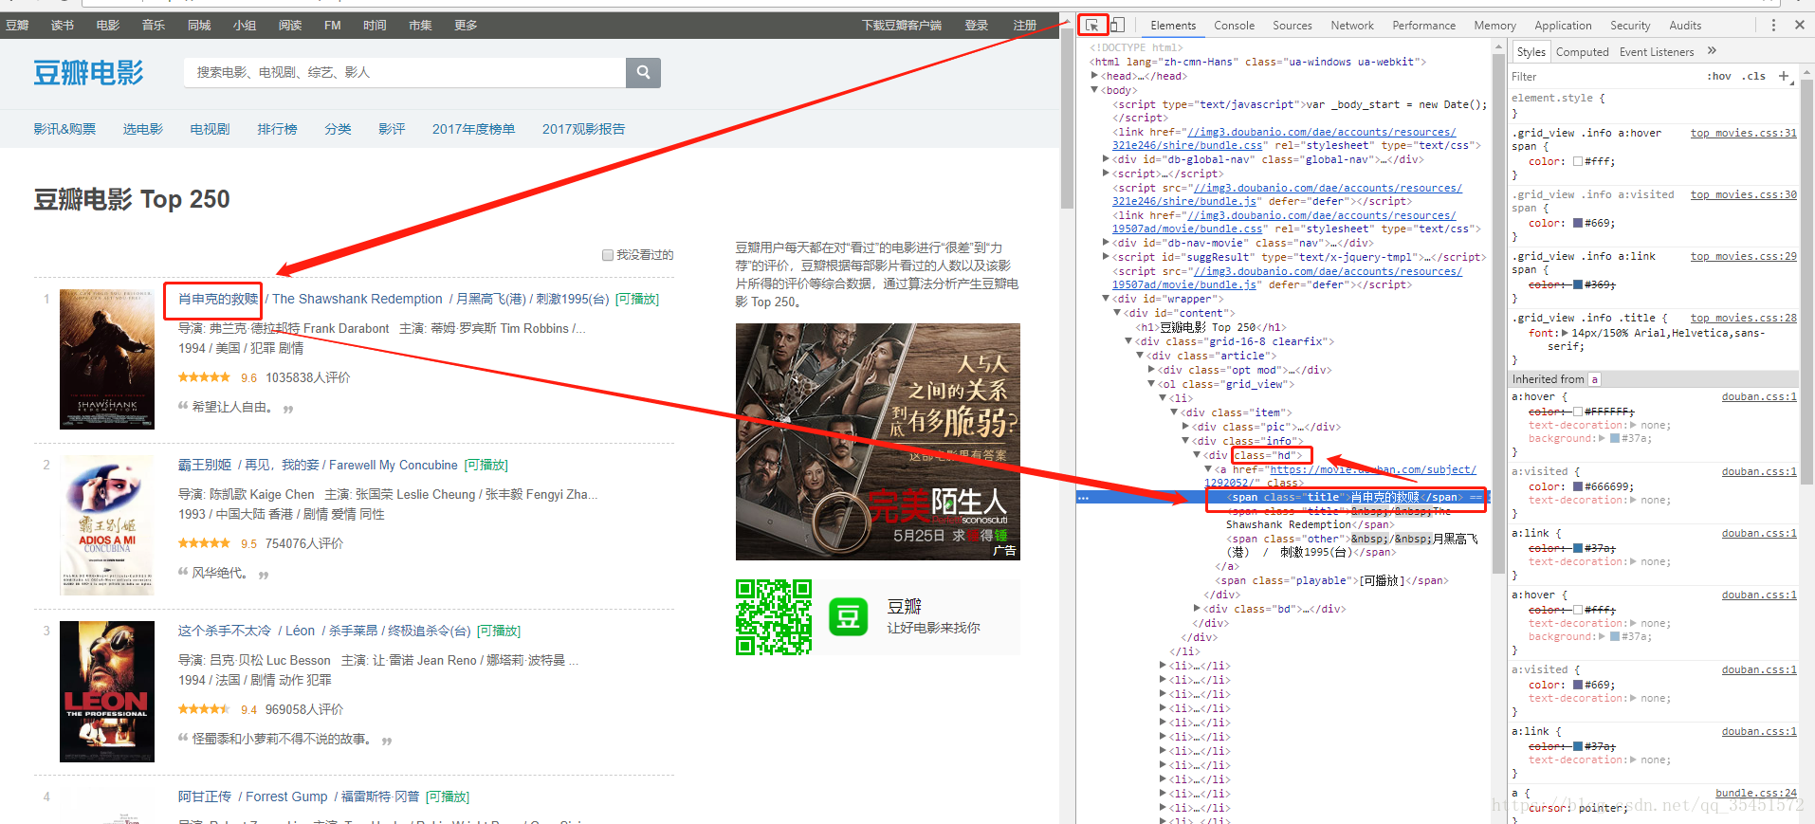This screenshot has width=1815, height=824.
Task: Select span class playable DOM row
Action: tap(1333, 580)
